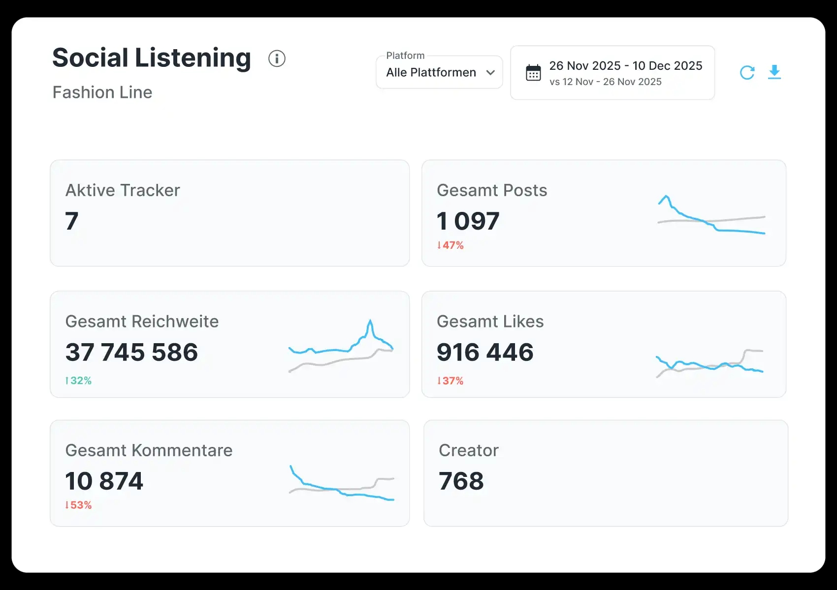Download the report with the download icon
The width and height of the screenshot is (837, 590).
pos(774,72)
